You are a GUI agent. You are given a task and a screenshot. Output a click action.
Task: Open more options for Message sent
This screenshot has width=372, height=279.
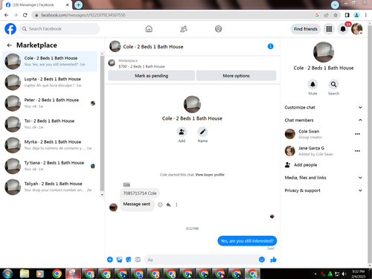pyautogui.click(x=176, y=205)
